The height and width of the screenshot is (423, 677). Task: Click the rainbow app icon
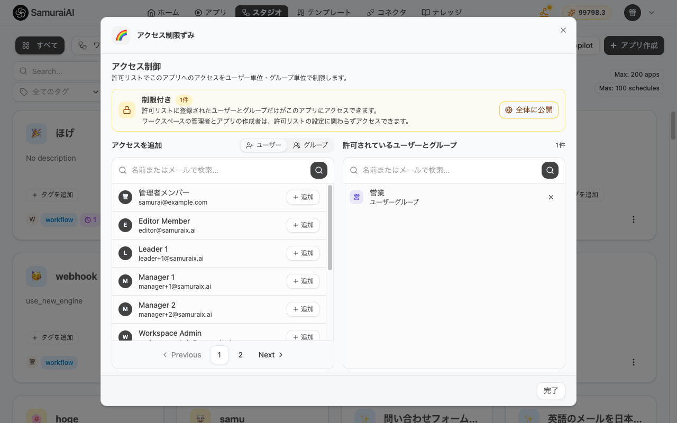pyautogui.click(x=121, y=35)
